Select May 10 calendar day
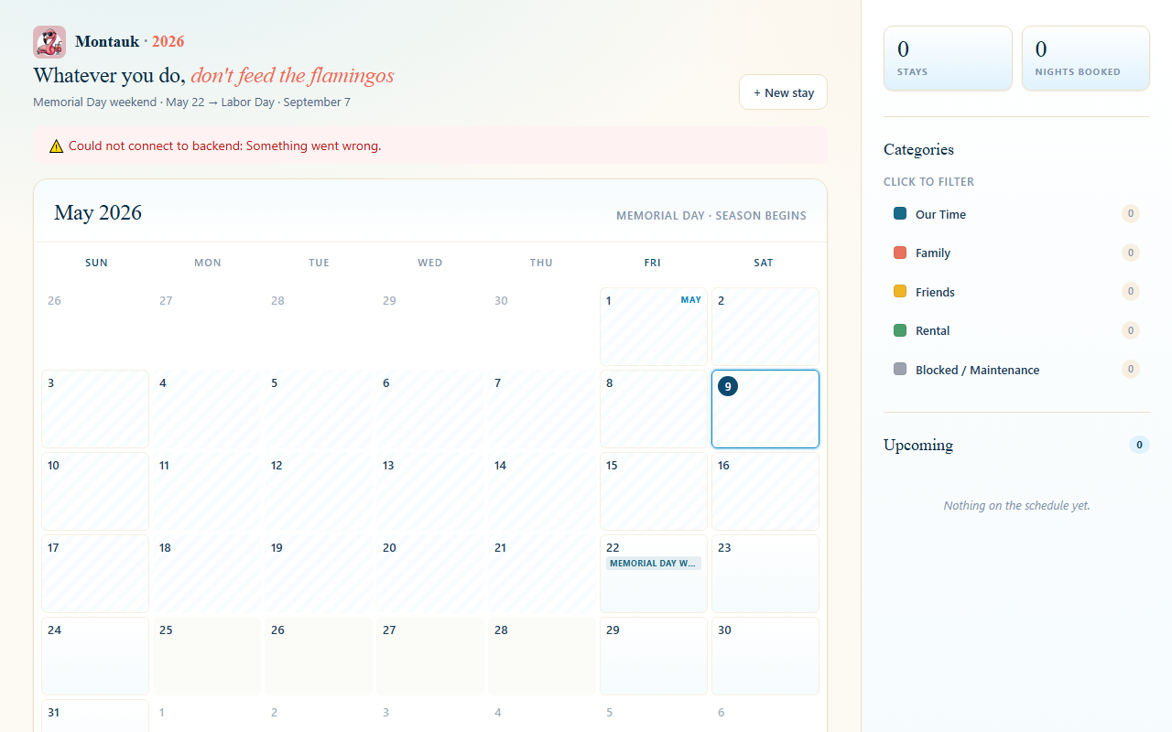Image resolution: width=1172 pixels, height=732 pixels. pos(95,491)
